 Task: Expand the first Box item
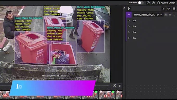coord(129,21)
